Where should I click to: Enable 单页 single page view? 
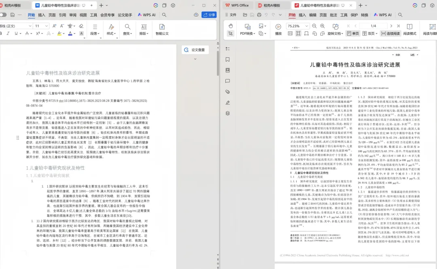point(353,33)
